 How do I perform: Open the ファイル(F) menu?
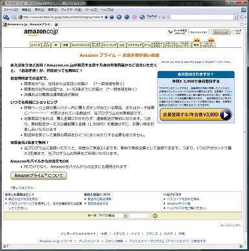[x=11, y=10]
